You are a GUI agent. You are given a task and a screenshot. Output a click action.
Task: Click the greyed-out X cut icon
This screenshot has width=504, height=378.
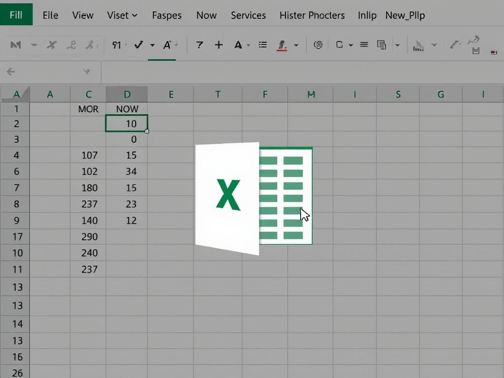pyautogui.click(x=51, y=45)
